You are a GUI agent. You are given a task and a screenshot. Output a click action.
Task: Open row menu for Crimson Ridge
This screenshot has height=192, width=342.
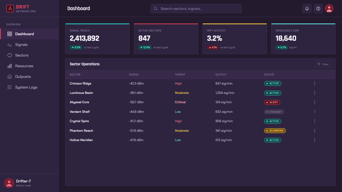point(315,83)
